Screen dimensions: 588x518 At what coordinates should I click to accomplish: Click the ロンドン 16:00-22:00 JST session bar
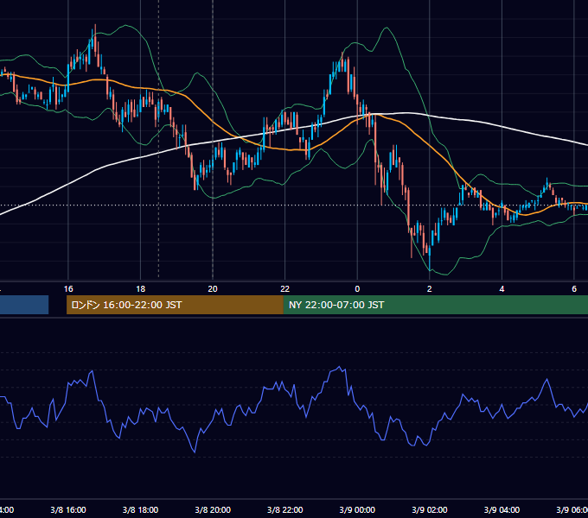pyautogui.click(x=175, y=305)
